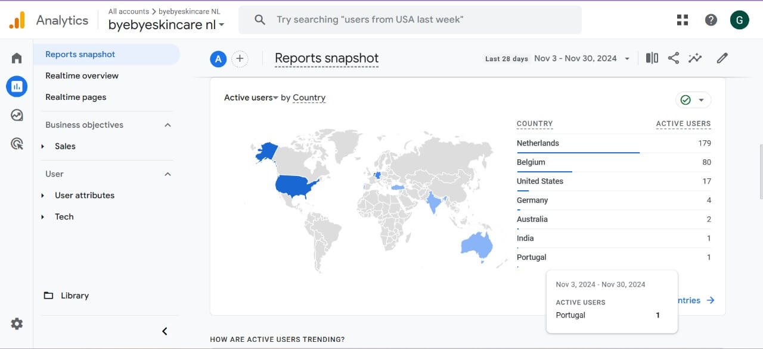
Task: Collapse the navigation with left chevron
Action: point(165,331)
